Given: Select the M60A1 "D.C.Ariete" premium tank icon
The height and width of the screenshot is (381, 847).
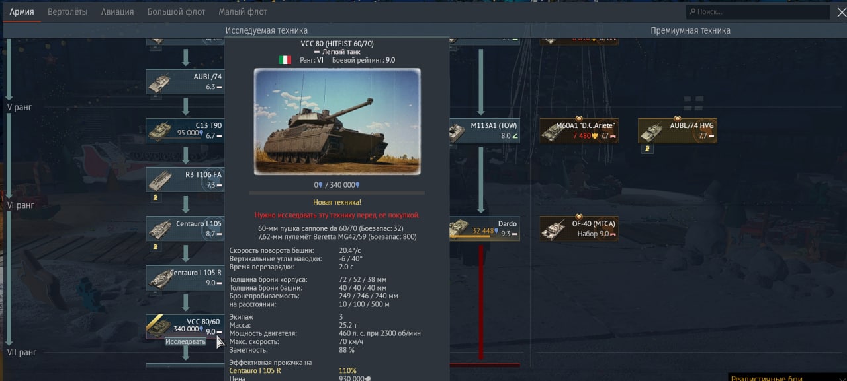Looking at the screenshot, I should click(x=555, y=131).
